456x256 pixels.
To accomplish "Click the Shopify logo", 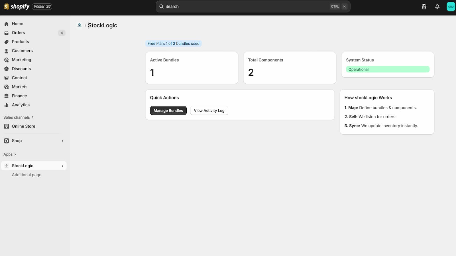I will click(x=17, y=6).
